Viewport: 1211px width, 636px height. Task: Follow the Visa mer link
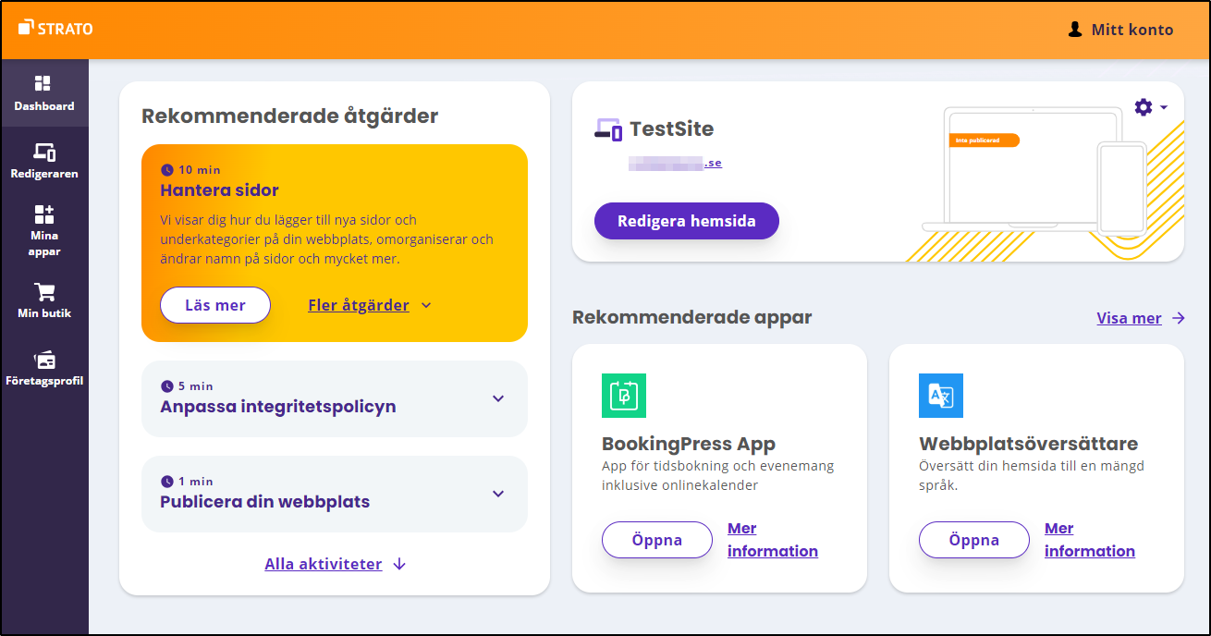click(1140, 318)
